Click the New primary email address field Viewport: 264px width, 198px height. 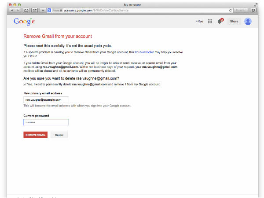point(46,100)
